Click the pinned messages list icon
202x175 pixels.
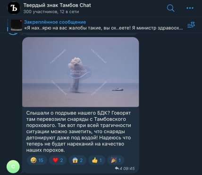coord(191,25)
